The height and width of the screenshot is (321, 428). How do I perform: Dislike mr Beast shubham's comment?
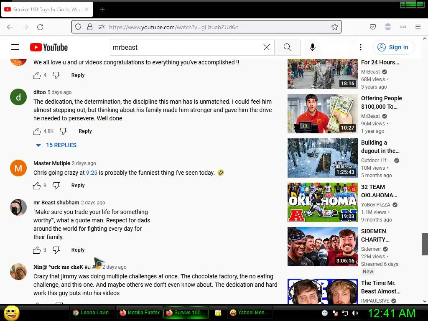pos(56,250)
